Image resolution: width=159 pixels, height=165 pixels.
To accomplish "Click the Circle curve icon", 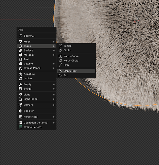I will (x=60, y=50).
